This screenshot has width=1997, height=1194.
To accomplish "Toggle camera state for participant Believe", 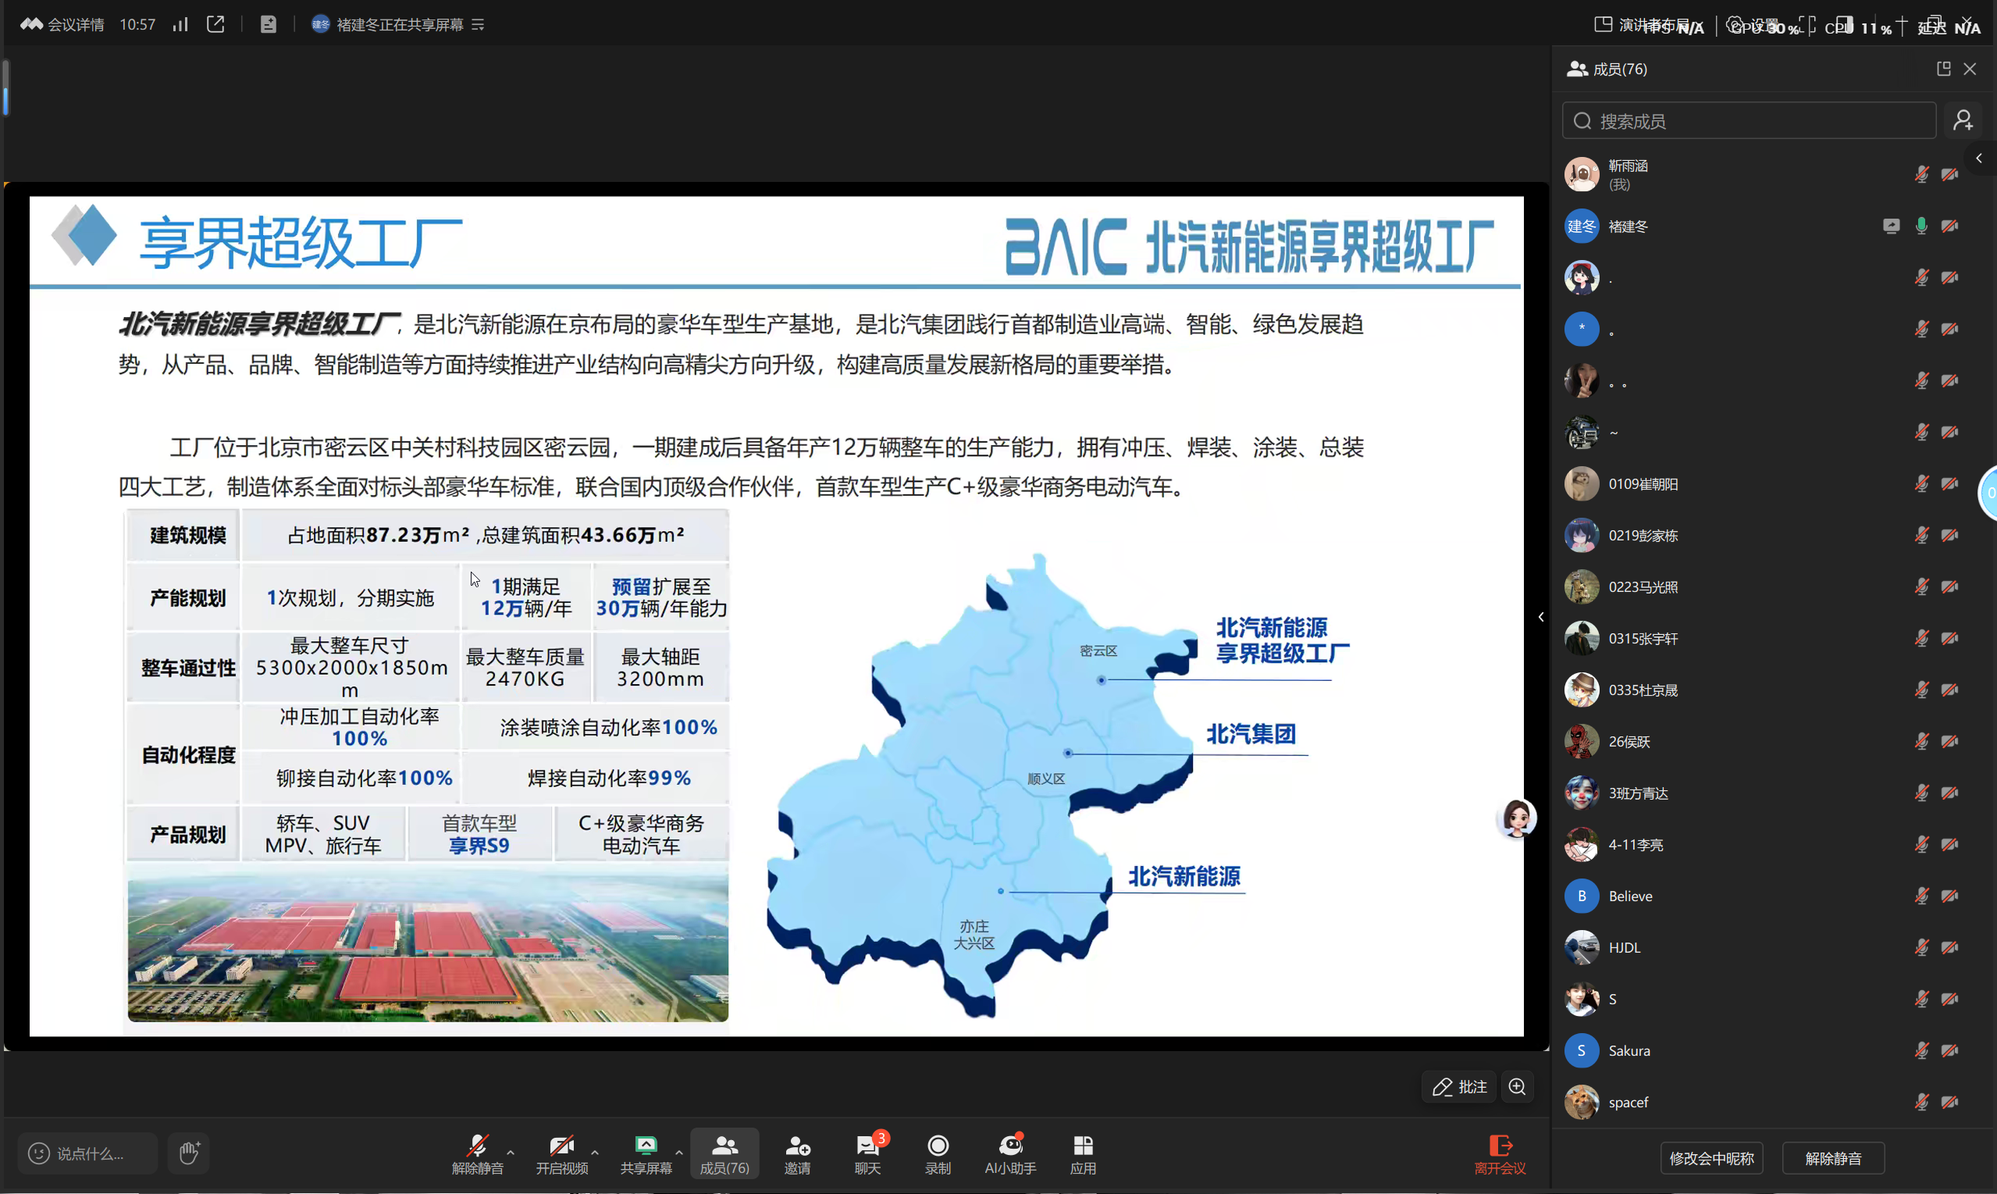I will point(1950,896).
